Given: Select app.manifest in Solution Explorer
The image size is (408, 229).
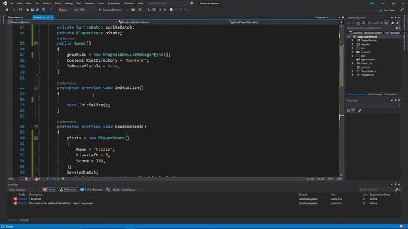Looking at the screenshot, I should pyautogui.click(x=368, y=59).
